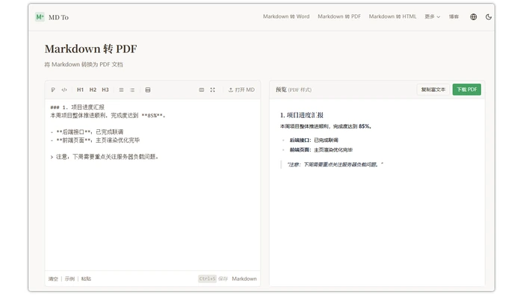Insert table using the table icon
The height and width of the screenshot is (295, 523).
(148, 90)
